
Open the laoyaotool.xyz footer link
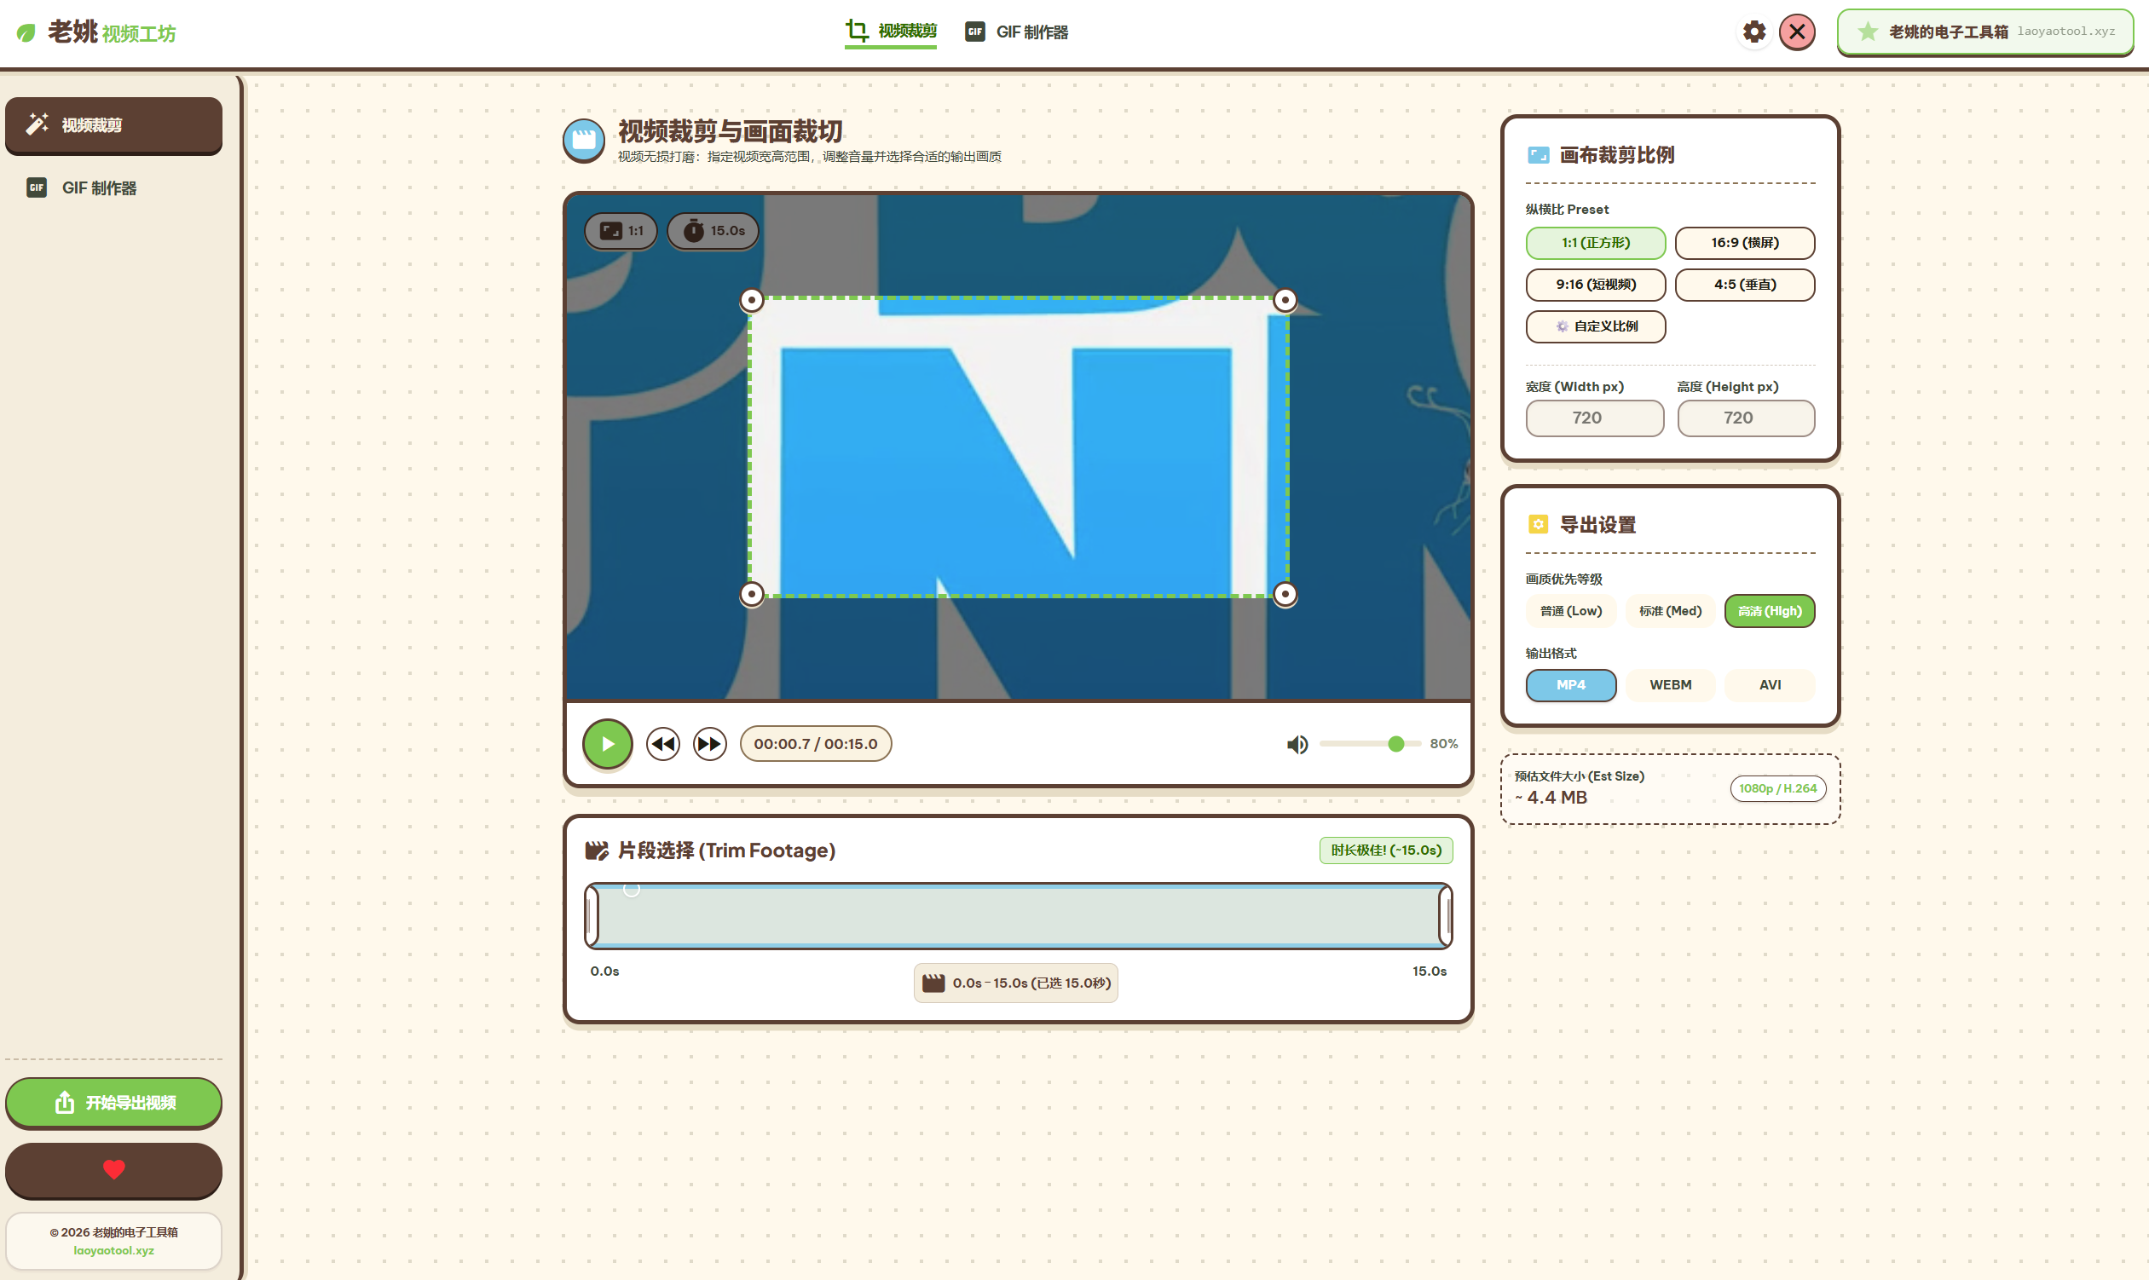(114, 1251)
